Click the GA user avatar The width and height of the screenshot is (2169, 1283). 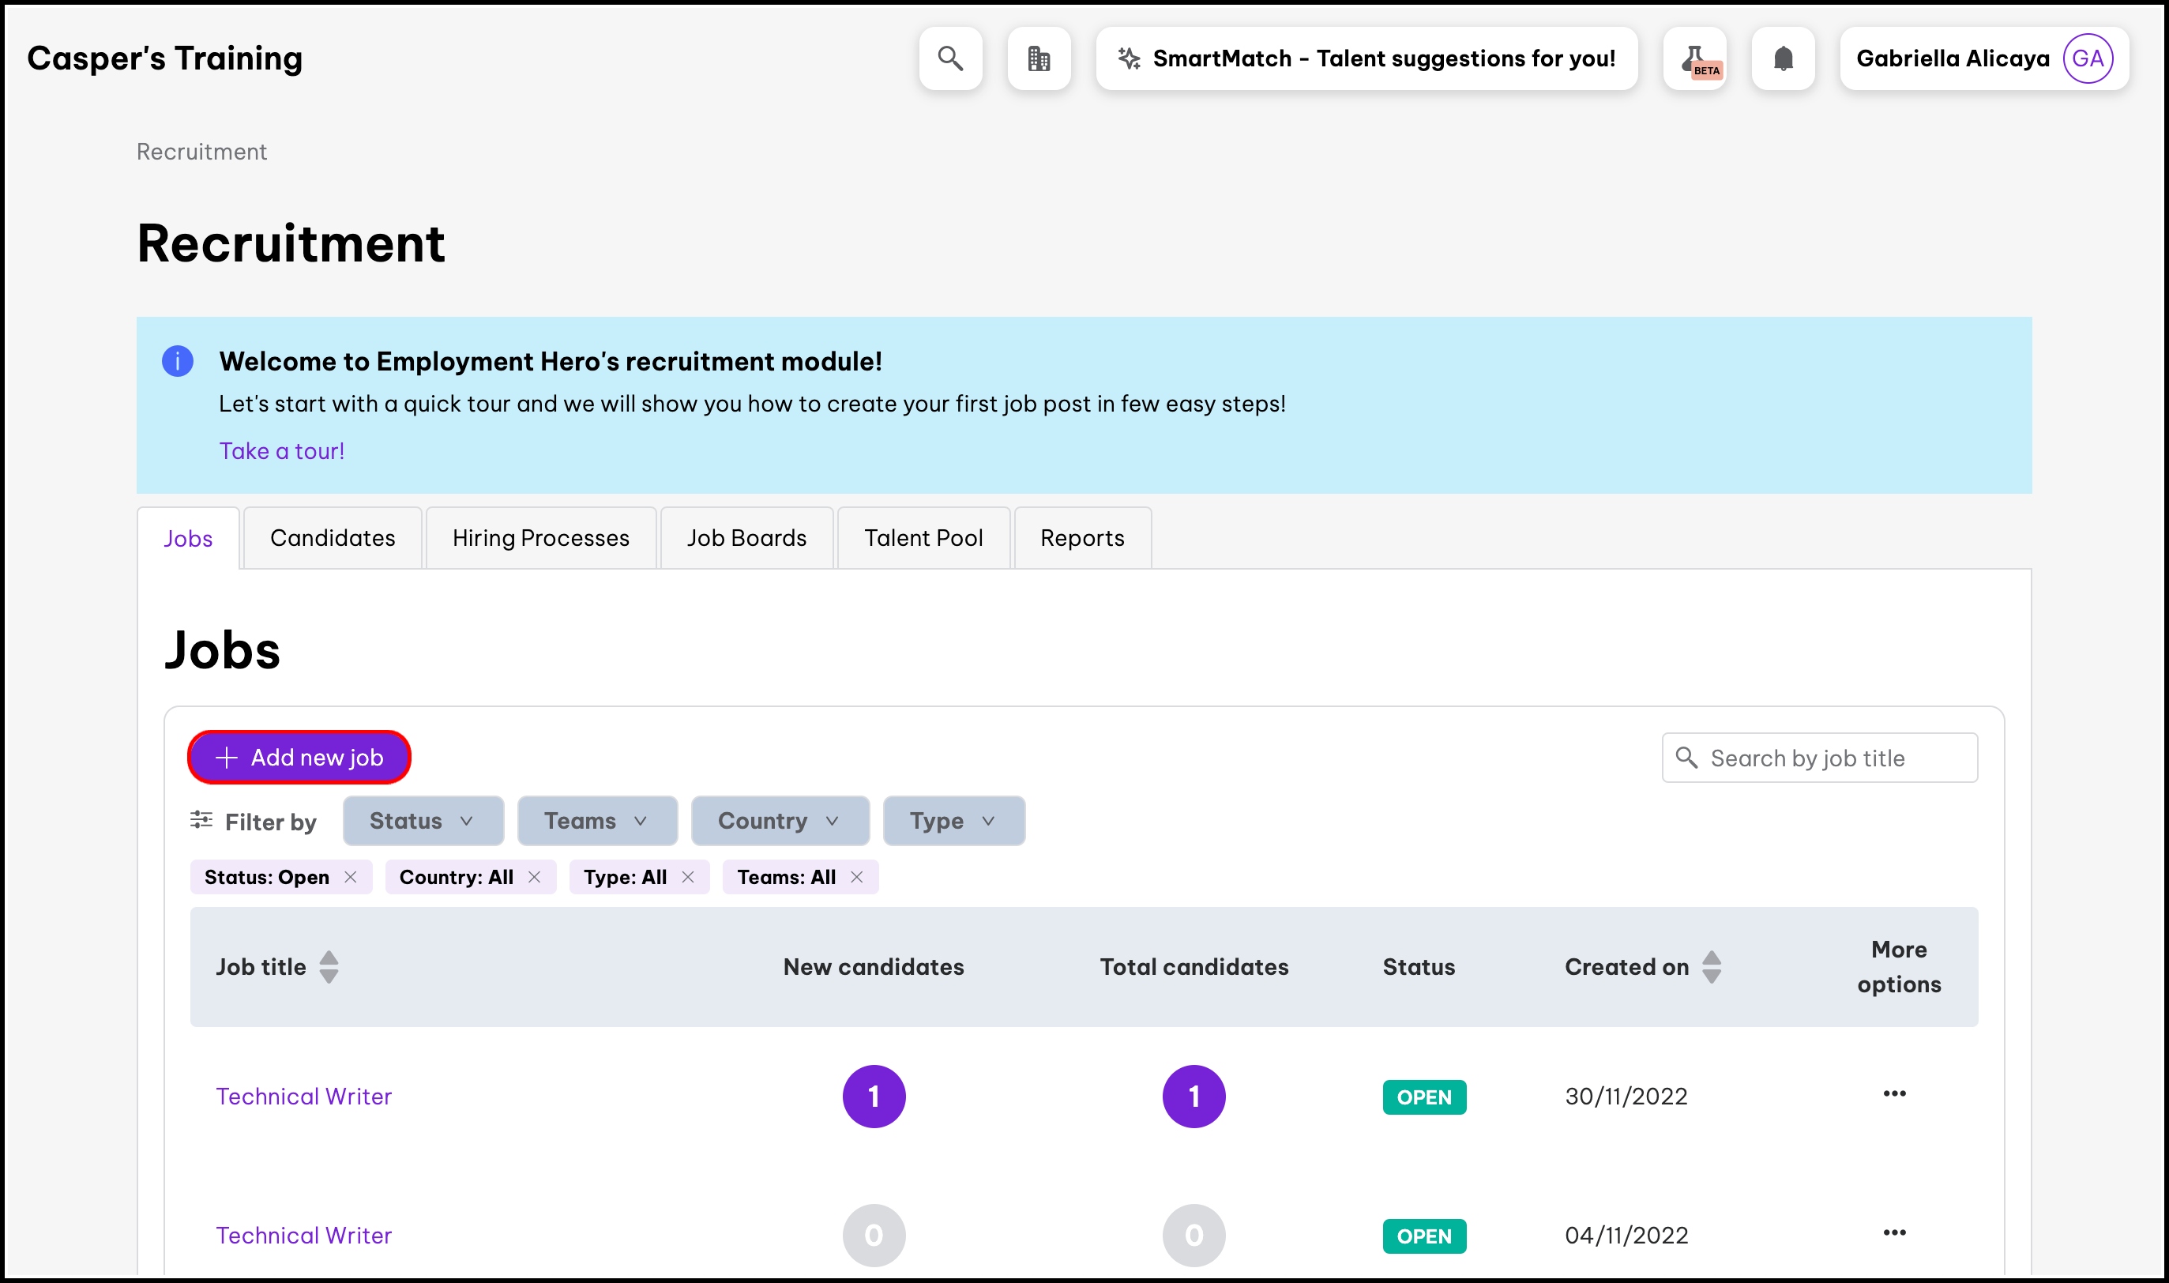[2088, 58]
